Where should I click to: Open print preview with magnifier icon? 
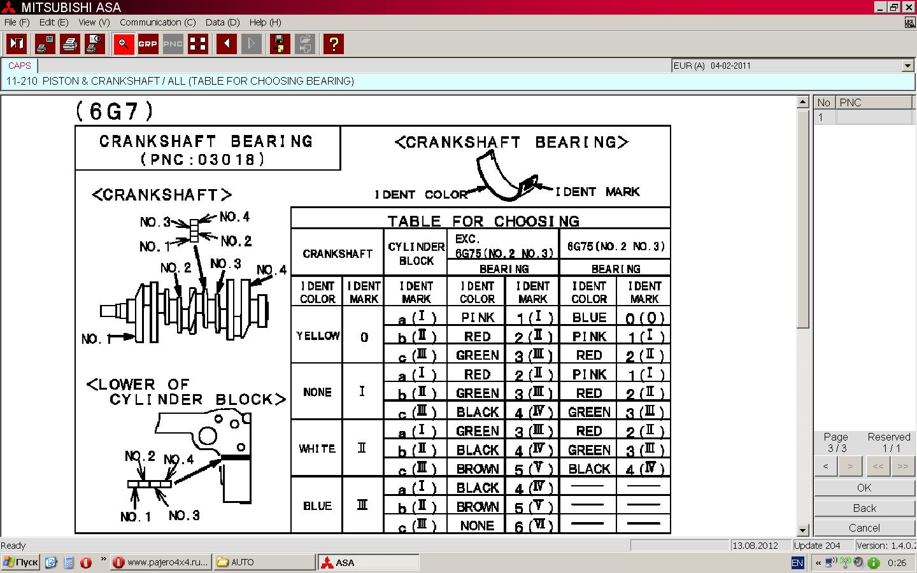click(x=95, y=44)
